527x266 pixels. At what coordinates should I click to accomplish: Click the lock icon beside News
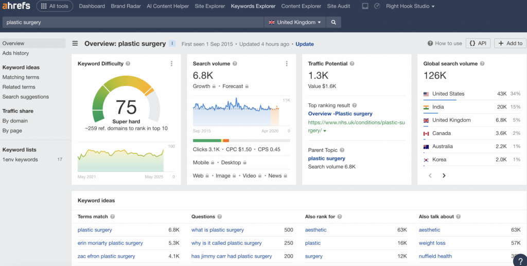285,175
